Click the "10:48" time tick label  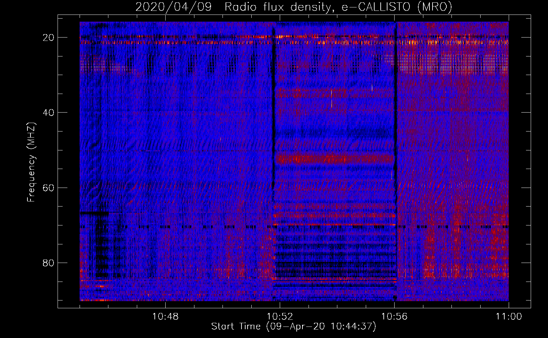[x=165, y=317]
